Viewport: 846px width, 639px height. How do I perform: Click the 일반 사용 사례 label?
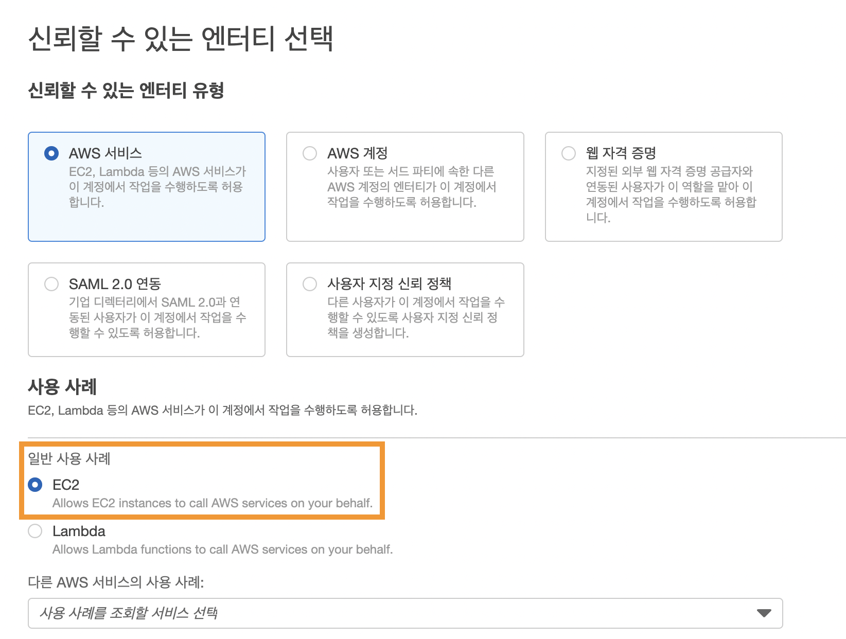(69, 458)
